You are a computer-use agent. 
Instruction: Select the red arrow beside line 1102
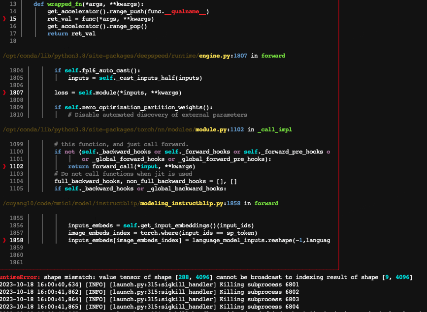tap(4, 166)
